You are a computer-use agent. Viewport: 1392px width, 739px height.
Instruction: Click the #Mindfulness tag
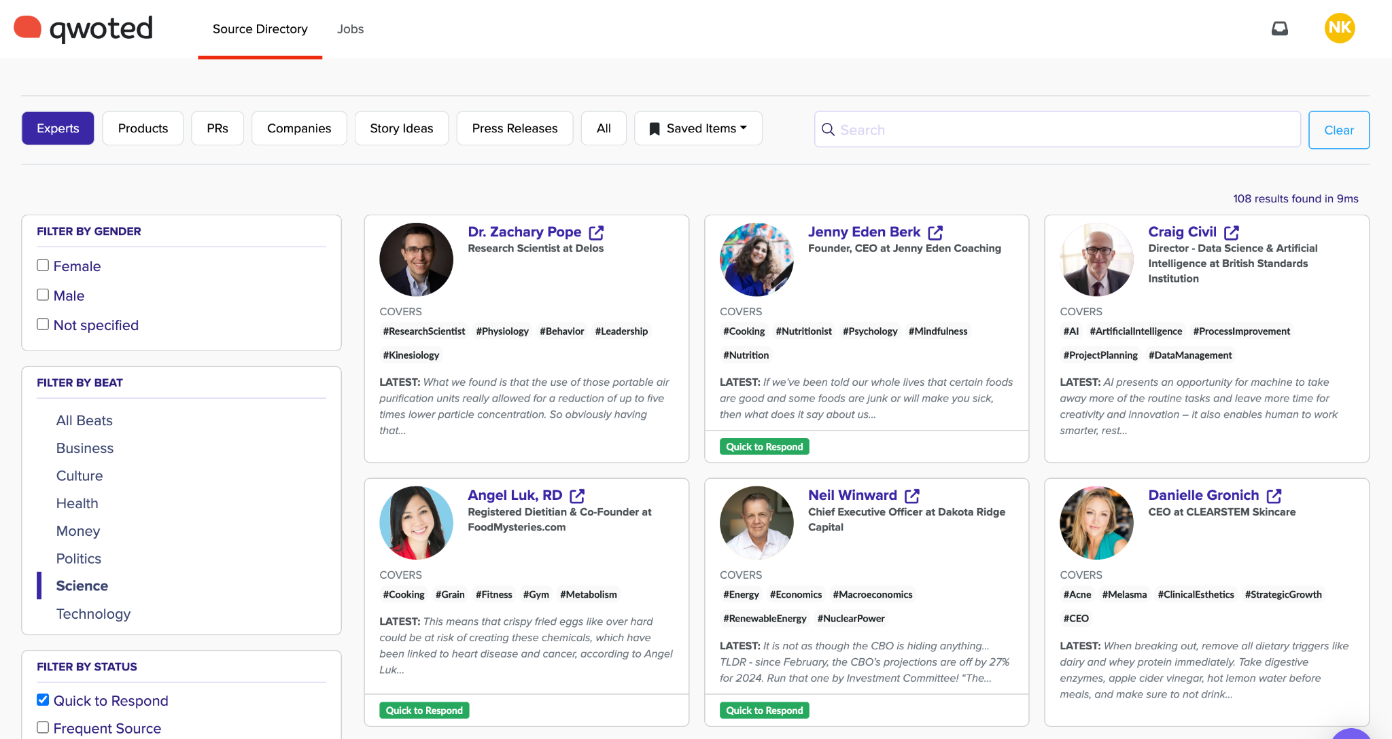(x=938, y=331)
